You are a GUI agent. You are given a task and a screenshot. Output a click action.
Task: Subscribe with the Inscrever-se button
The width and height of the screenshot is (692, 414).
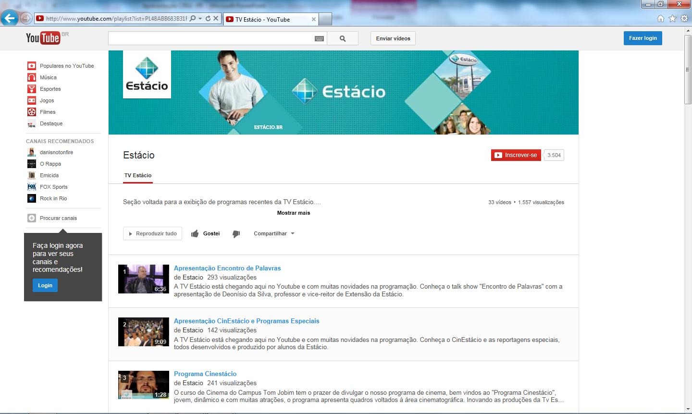[516, 155]
